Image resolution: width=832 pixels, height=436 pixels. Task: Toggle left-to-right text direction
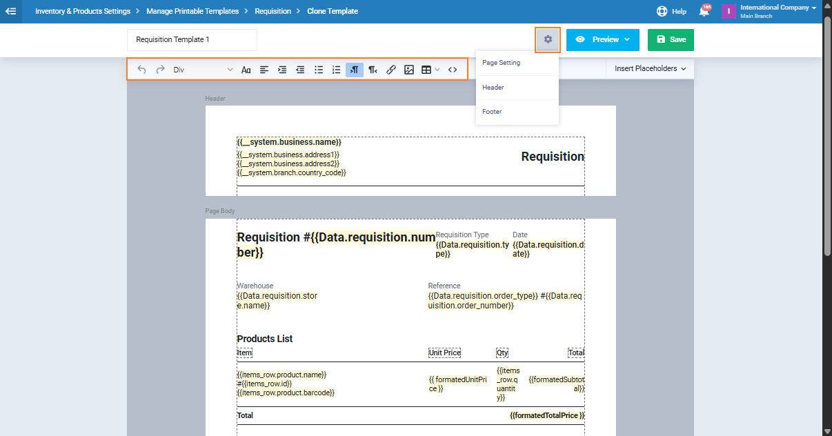(x=355, y=70)
